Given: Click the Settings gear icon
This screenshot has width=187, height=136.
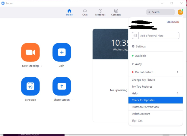Looking at the screenshot, I should [x=133, y=46].
